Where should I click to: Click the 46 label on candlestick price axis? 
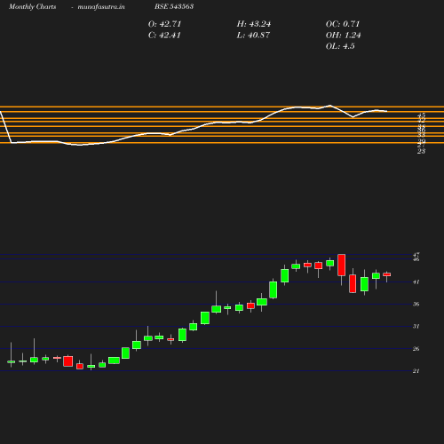(x=416, y=259)
